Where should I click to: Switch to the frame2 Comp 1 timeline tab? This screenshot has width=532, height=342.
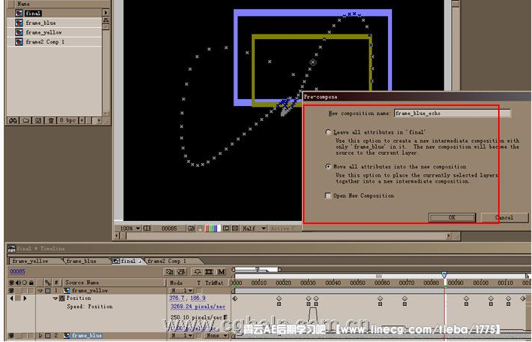[167, 261]
